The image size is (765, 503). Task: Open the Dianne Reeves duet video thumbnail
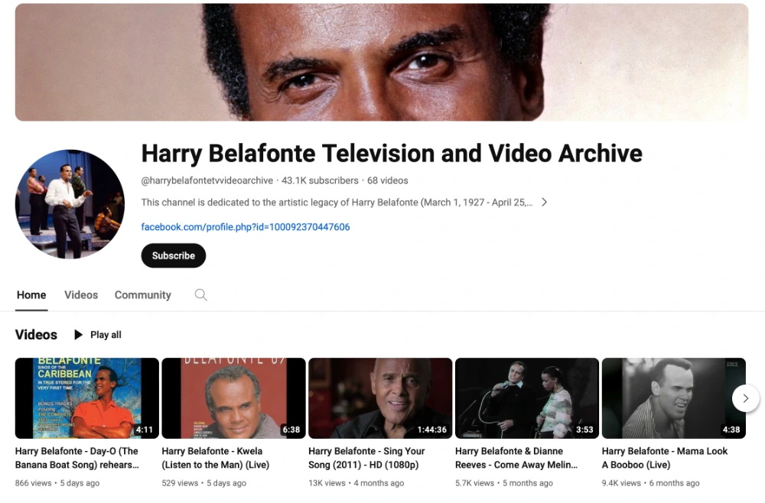click(x=527, y=398)
